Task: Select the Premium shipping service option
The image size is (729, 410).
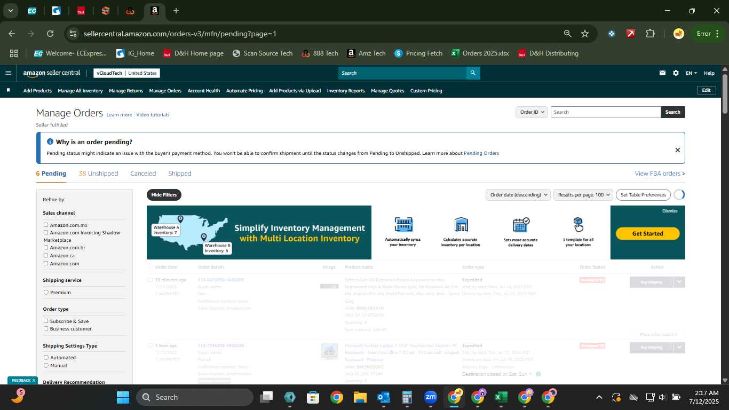Action: (46, 293)
